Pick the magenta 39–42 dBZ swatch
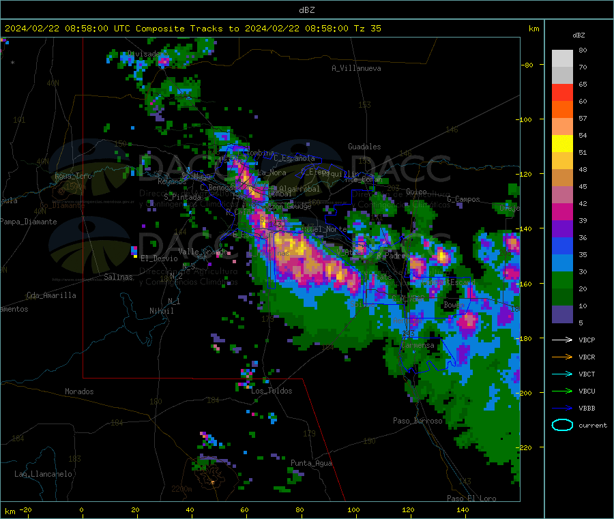Screen dimensions: 614x519 click(x=562, y=211)
